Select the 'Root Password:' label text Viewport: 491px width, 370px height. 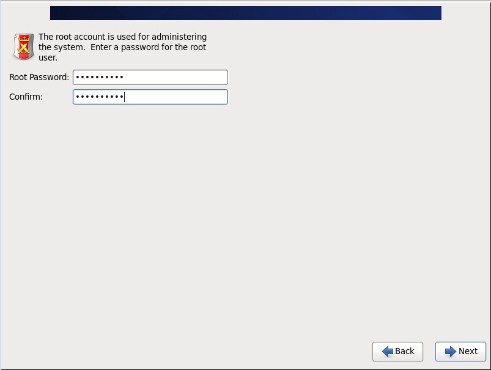pyautogui.click(x=39, y=78)
